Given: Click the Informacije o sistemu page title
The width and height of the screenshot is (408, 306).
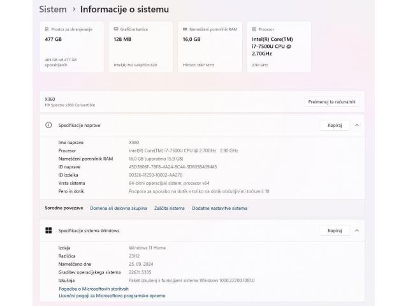Looking at the screenshot, I should (124, 10).
